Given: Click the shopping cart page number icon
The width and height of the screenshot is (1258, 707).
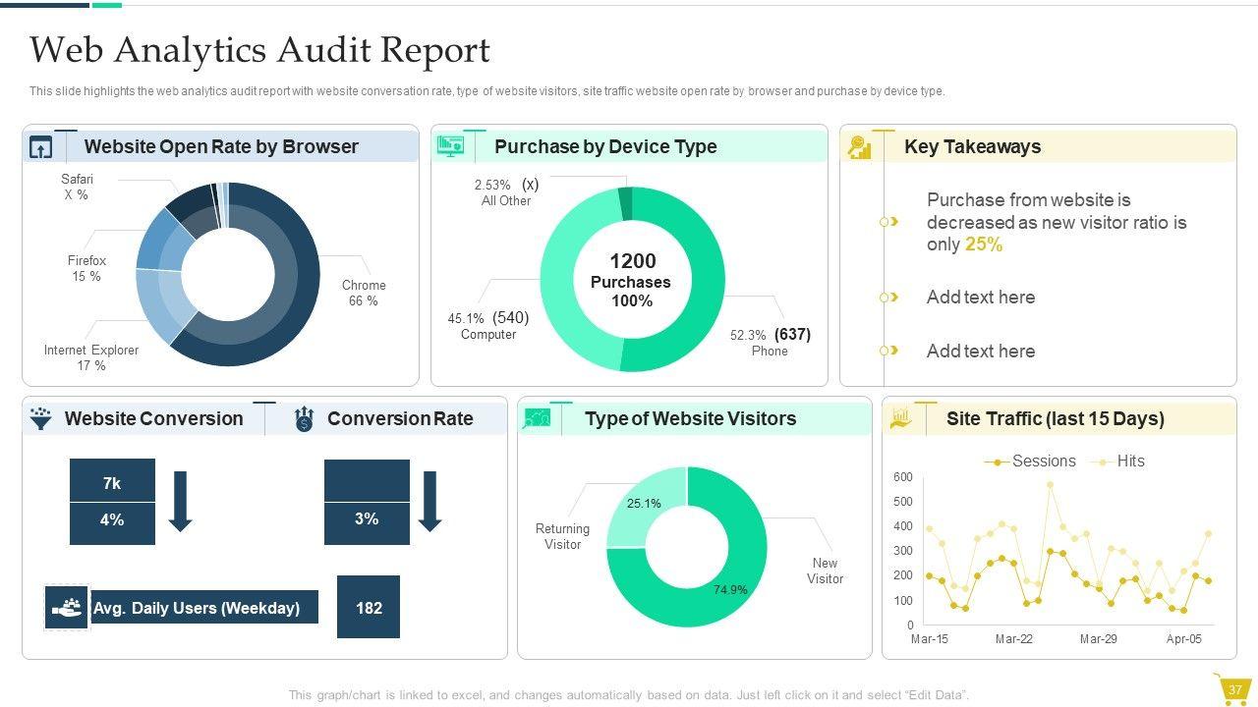Looking at the screenshot, I should 1234,689.
